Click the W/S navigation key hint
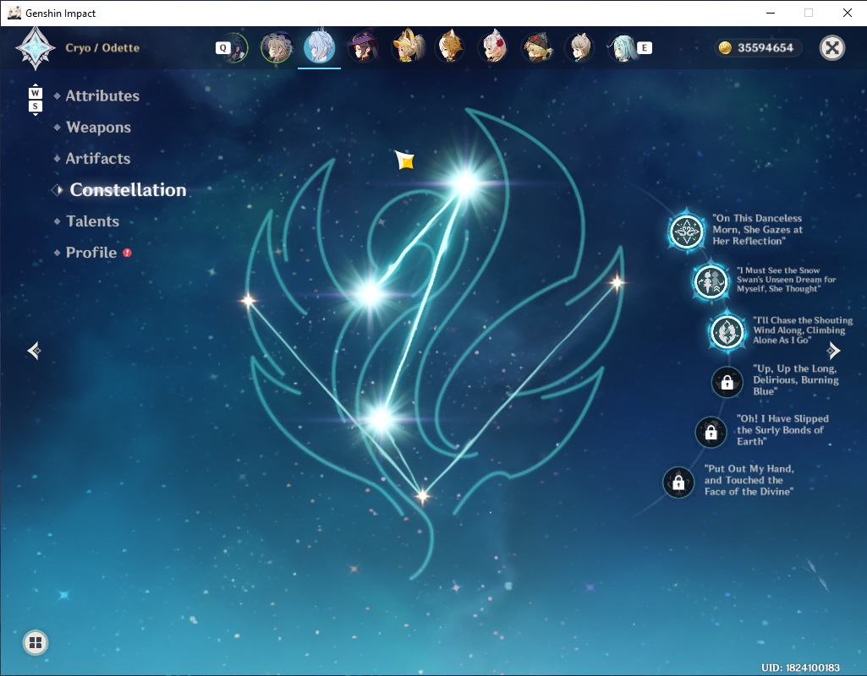867x676 pixels. click(x=36, y=100)
